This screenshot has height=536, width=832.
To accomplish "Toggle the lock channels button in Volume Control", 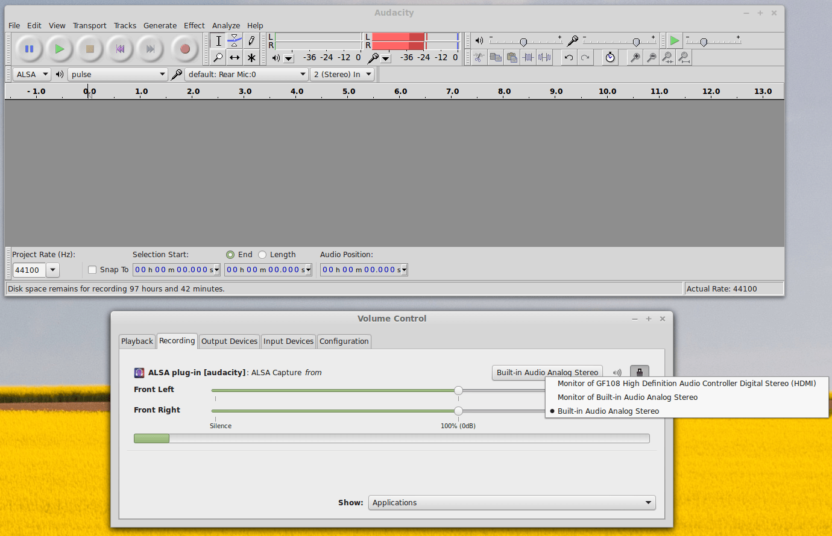I will click(640, 372).
